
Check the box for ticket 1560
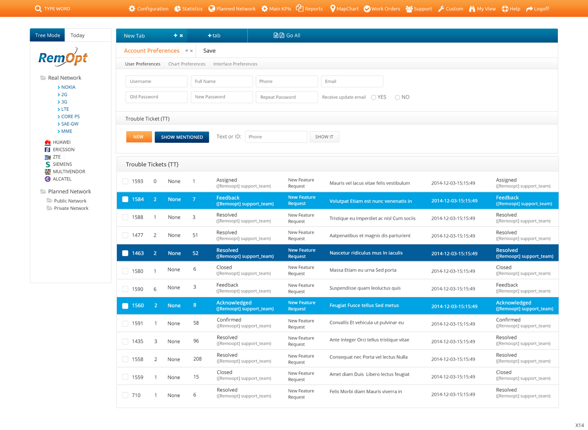click(x=125, y=306)
